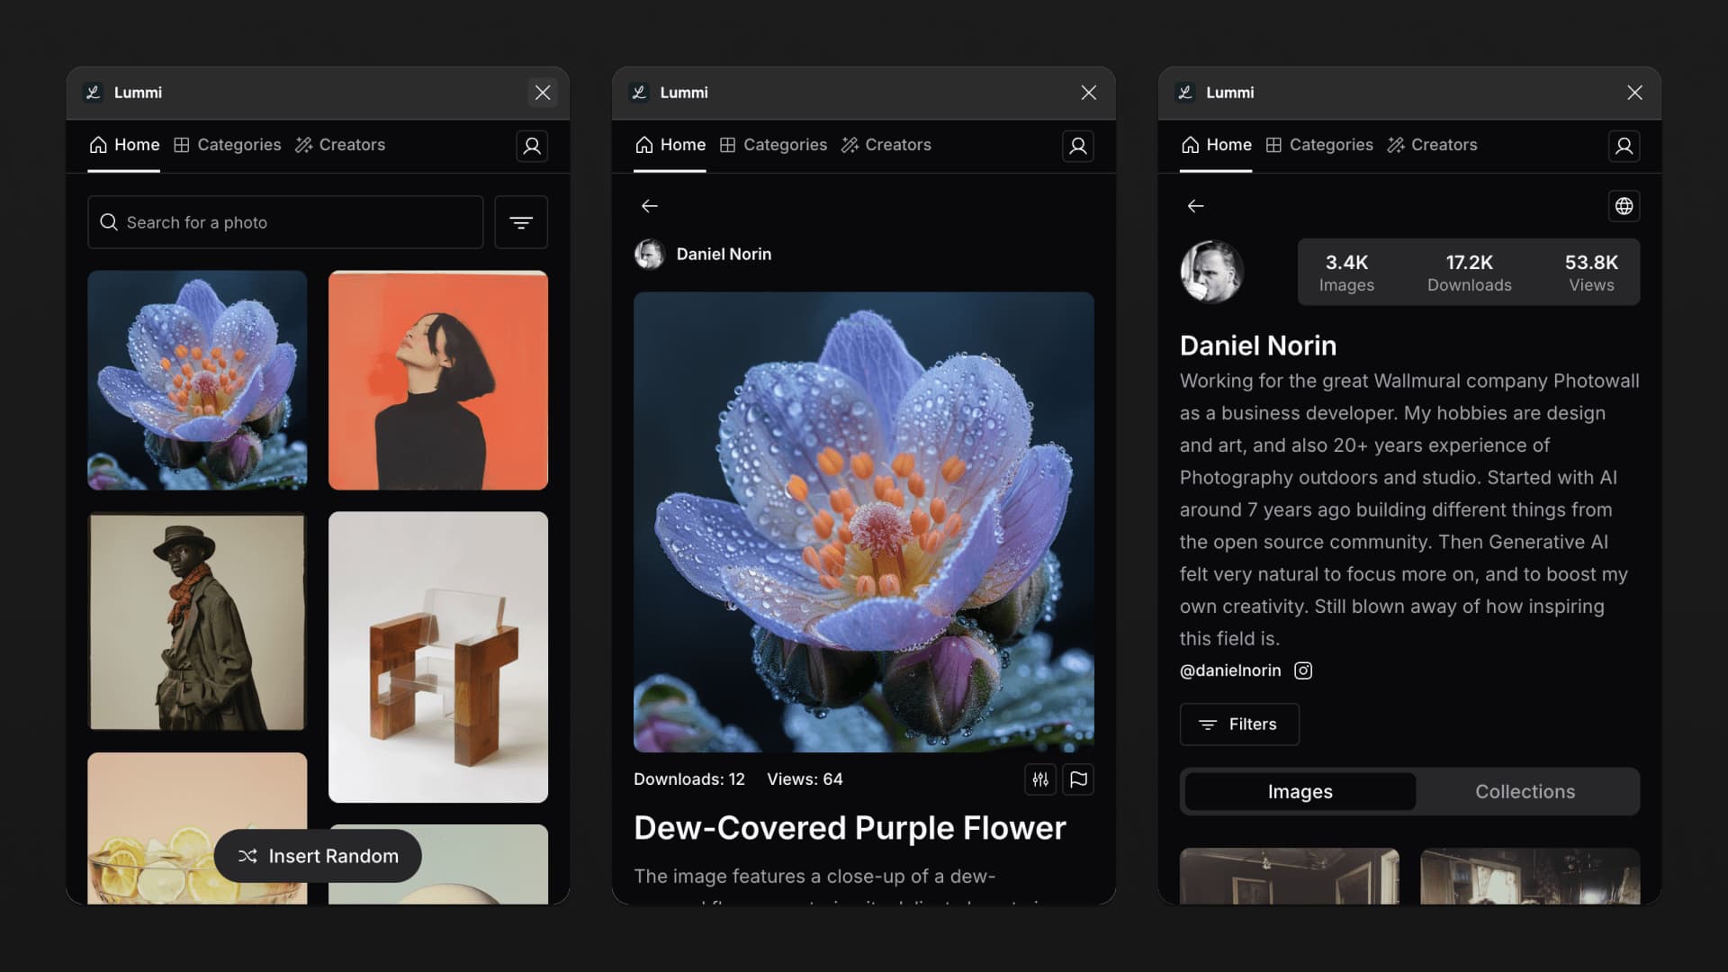Open the Creators tab in the middle window
Image resolution: width=1728 pixels, height=972 pixels.
[x=886, y=145]
